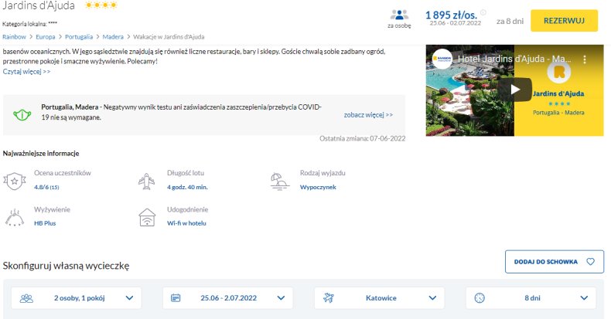Screen dimensions: 611x319
Task: Click the Jardins d'Ajuda hotel heading
Action: (39, 5)
